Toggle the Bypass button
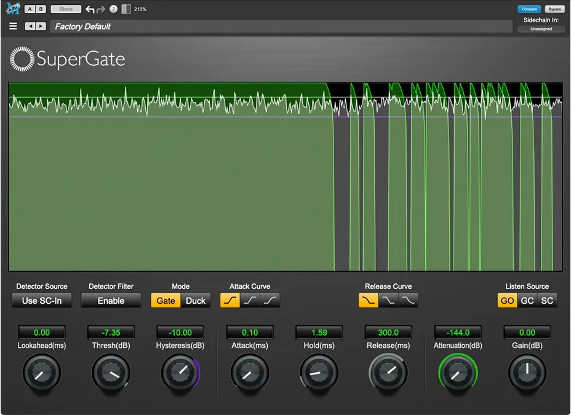This screenshot has width=571, height=415. 554,9
